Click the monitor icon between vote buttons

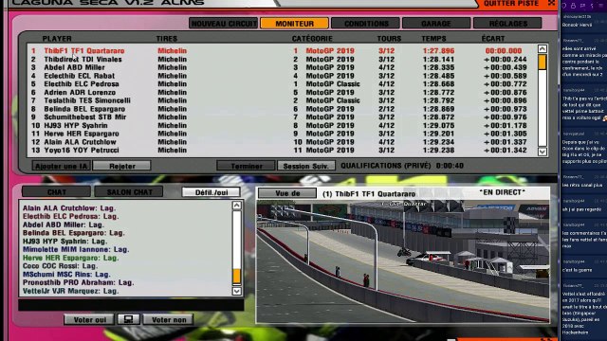[129, 319]
